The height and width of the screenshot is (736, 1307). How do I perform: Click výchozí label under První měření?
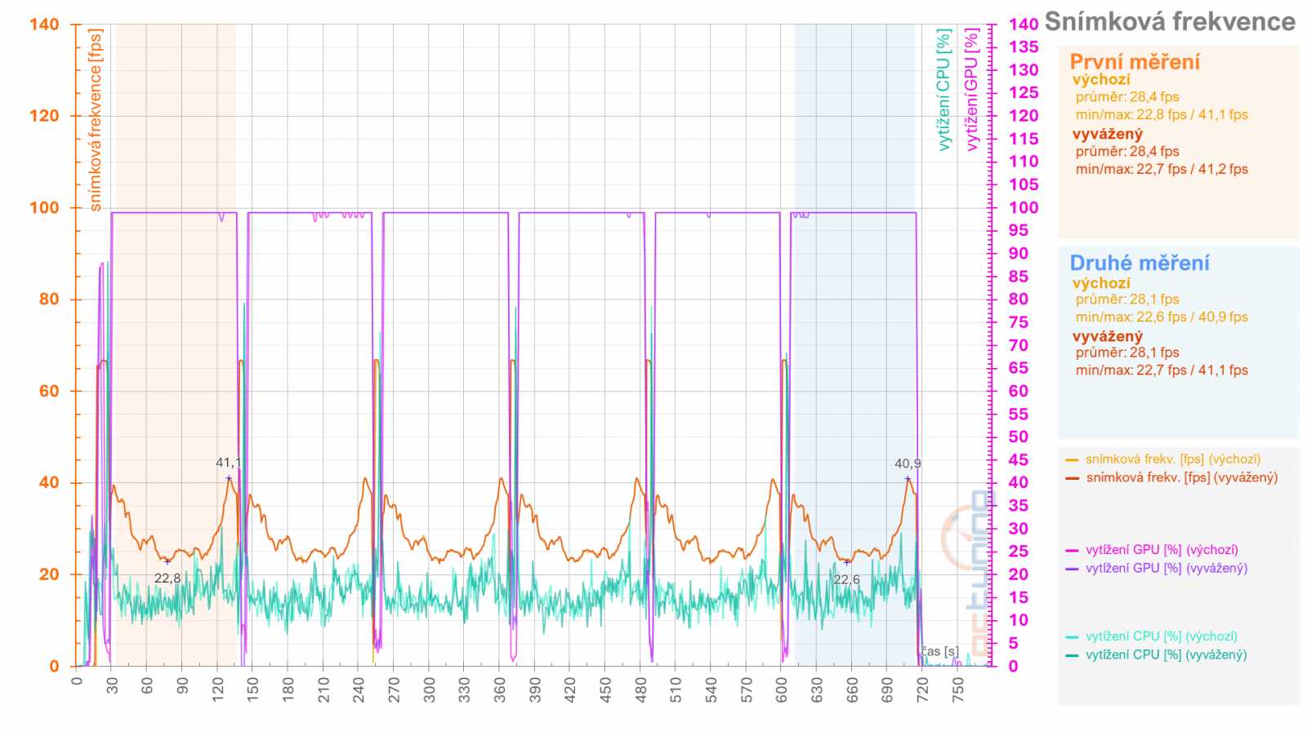pyautogui.click(x=1101, y=79)
